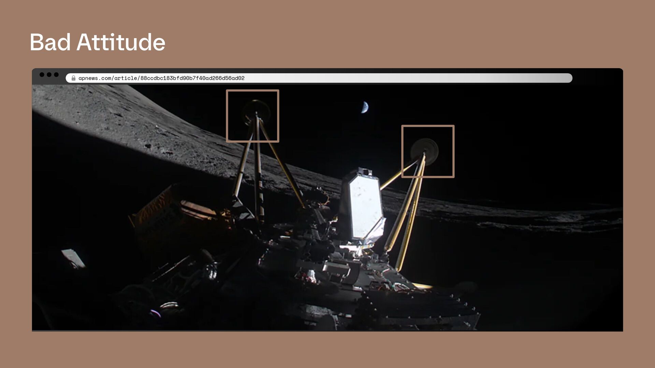Click the lunar lander photo

(327, 208)
